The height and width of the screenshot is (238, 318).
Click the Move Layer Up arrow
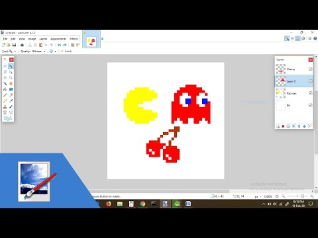[299, 126]
